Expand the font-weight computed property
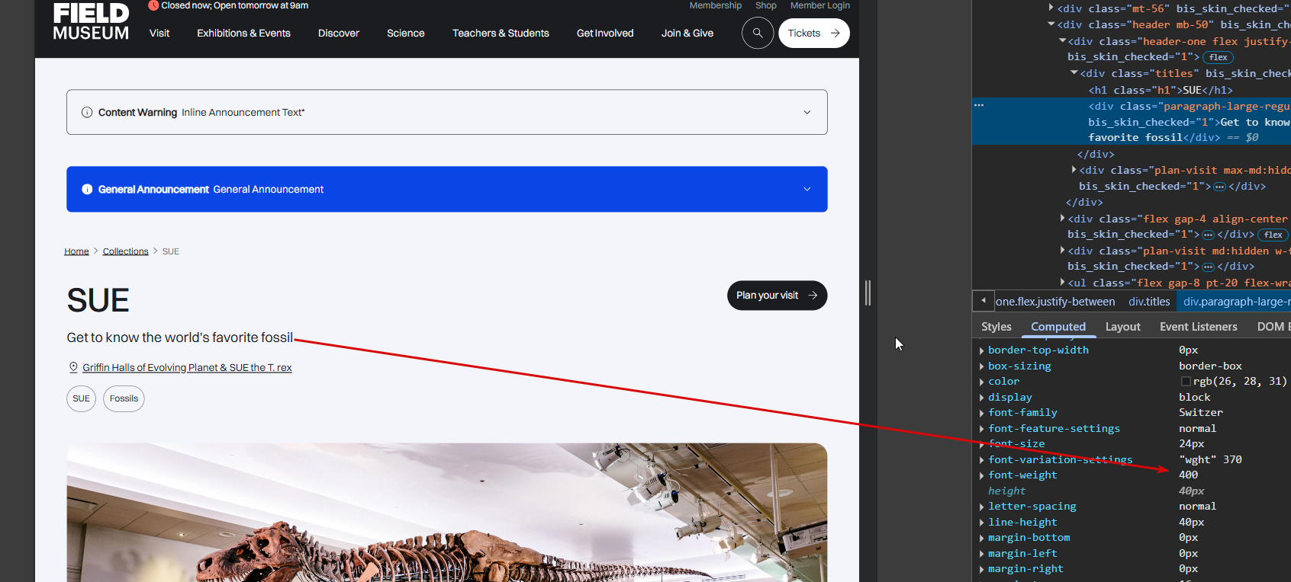Viewport: 1291px width, 582px height. click(x=982, y=475)
